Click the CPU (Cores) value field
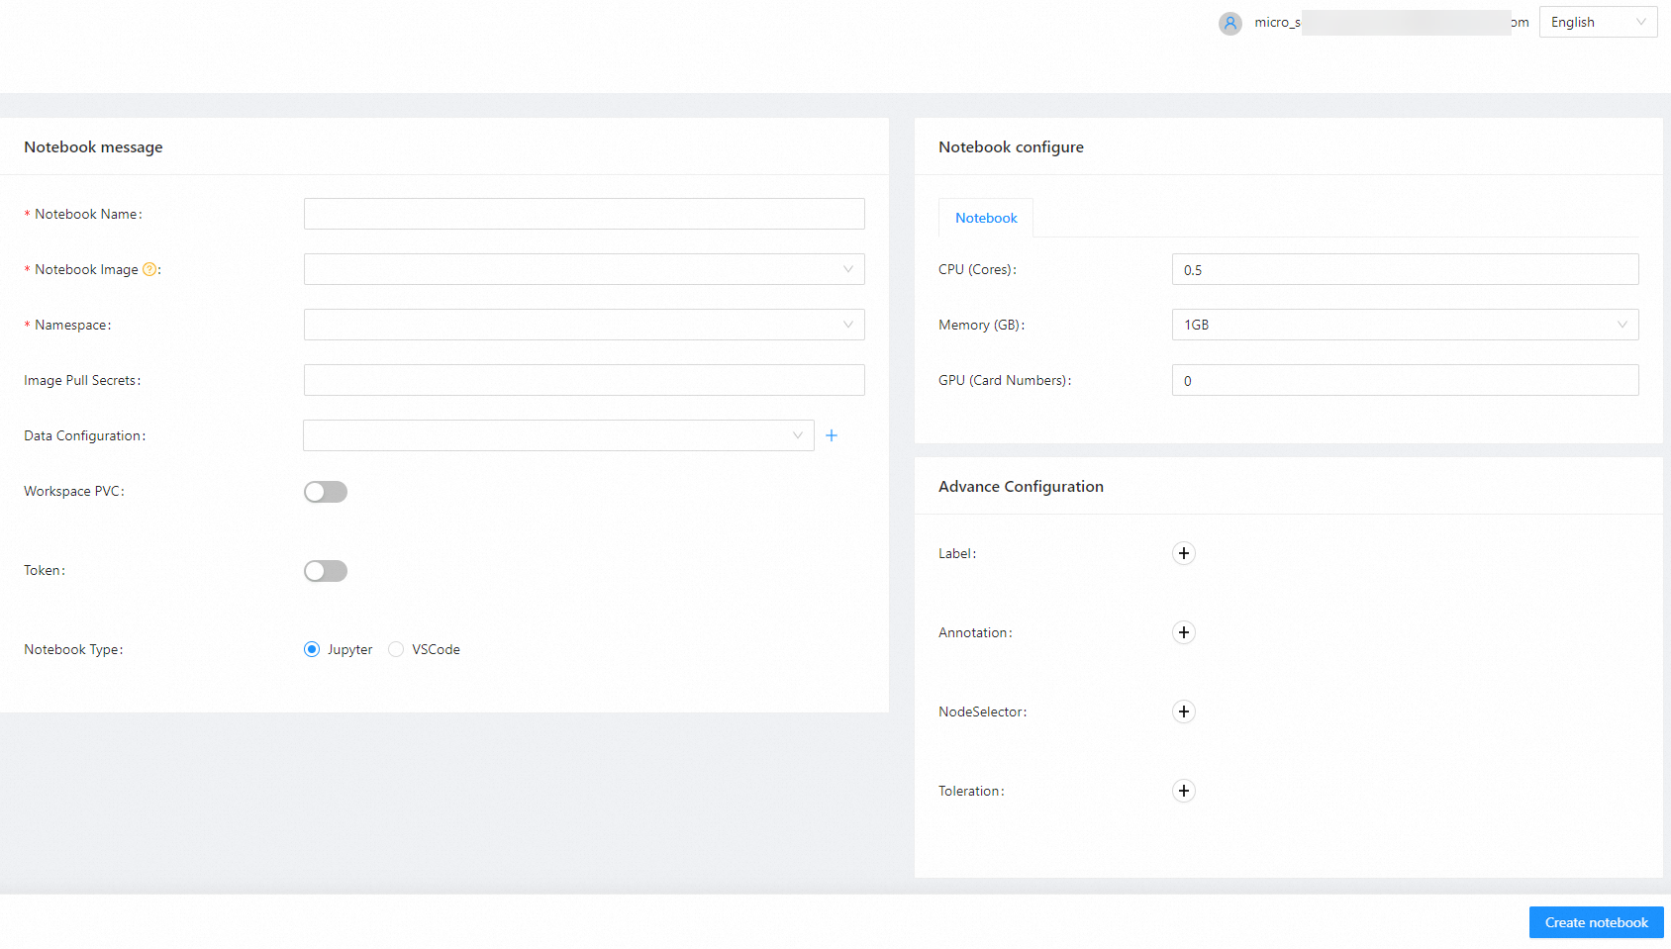This screenshot has width=1671, height=949. (1404, 268)
